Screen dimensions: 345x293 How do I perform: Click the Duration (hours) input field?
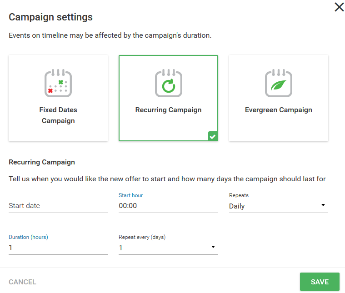[58, 248]
